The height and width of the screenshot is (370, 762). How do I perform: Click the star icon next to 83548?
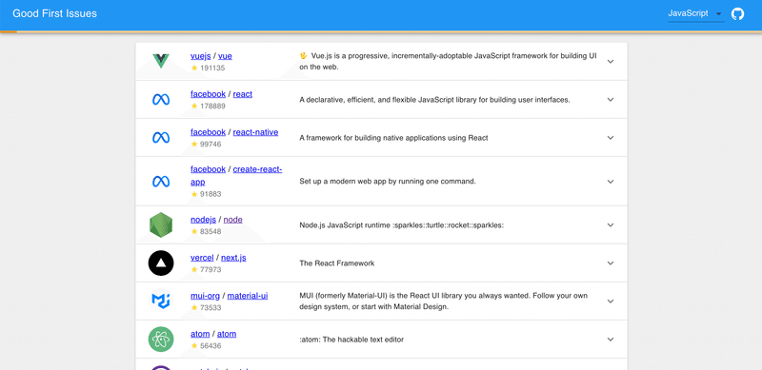coord(194,232)
